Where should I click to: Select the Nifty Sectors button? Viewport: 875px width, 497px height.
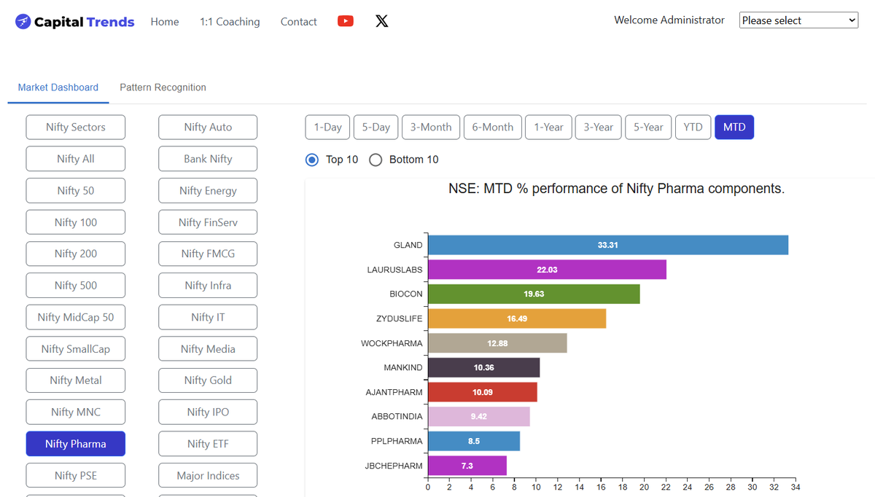76,127
